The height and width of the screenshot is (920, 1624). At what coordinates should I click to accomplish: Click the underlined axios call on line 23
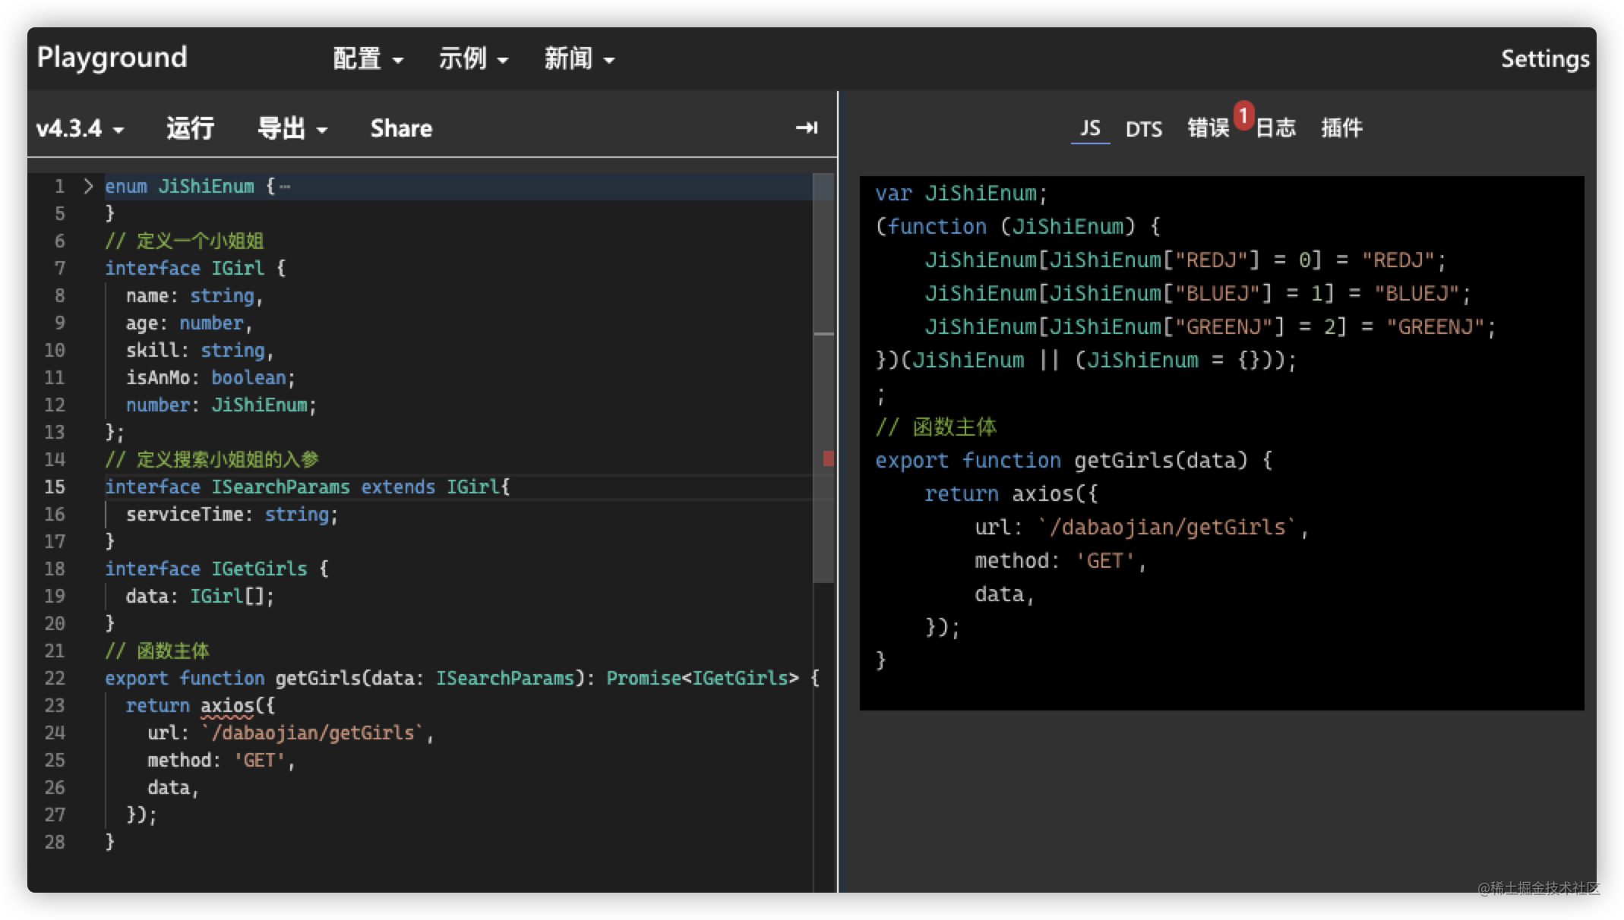point(227,705)
